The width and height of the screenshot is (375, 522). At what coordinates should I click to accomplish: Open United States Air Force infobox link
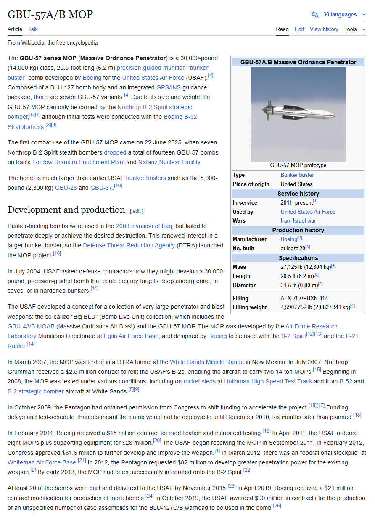coord(308,212)
